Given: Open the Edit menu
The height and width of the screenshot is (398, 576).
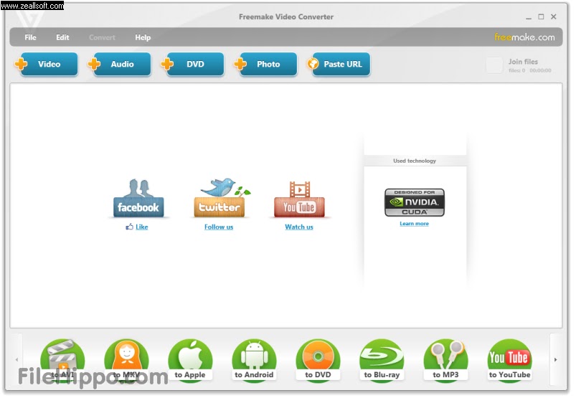Looking at the screenshot, I should coord(62,37).
